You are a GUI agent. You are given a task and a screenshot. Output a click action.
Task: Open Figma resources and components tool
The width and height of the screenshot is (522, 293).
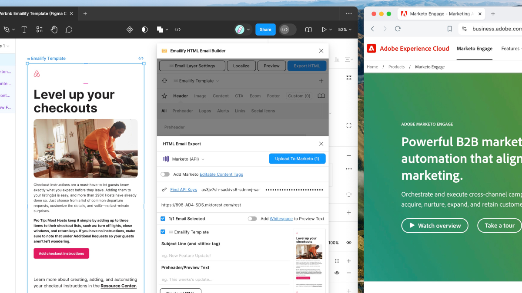(39, 30)
